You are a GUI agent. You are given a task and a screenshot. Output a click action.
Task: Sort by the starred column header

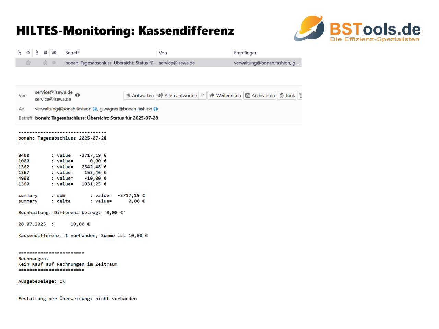28,53
